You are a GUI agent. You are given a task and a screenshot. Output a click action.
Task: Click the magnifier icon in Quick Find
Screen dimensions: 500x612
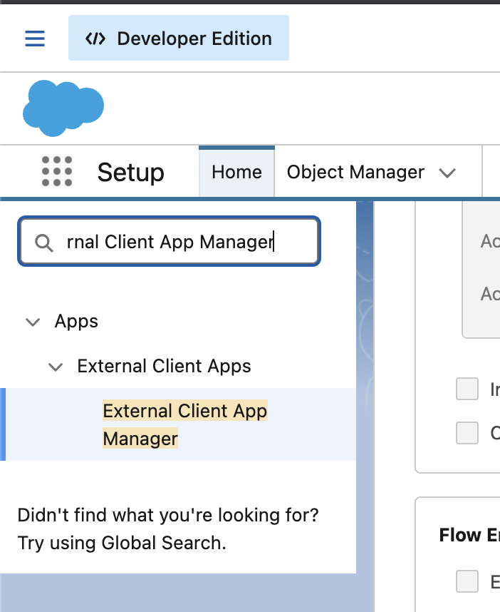point(43,243)
